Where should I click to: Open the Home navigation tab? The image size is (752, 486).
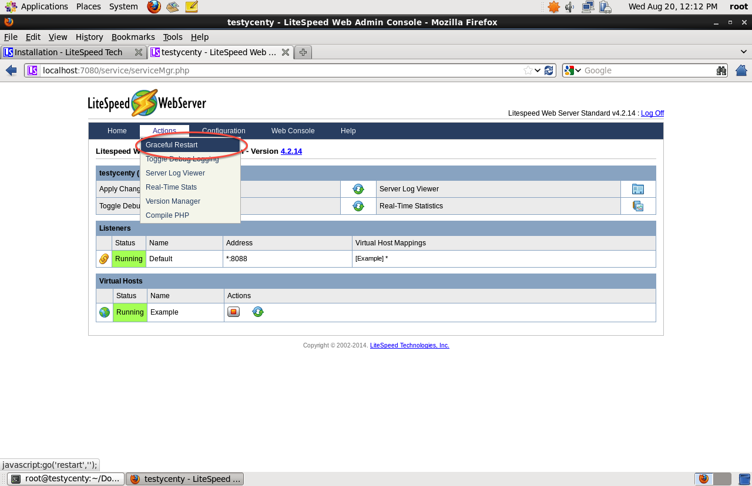click(x=117, y=131)
